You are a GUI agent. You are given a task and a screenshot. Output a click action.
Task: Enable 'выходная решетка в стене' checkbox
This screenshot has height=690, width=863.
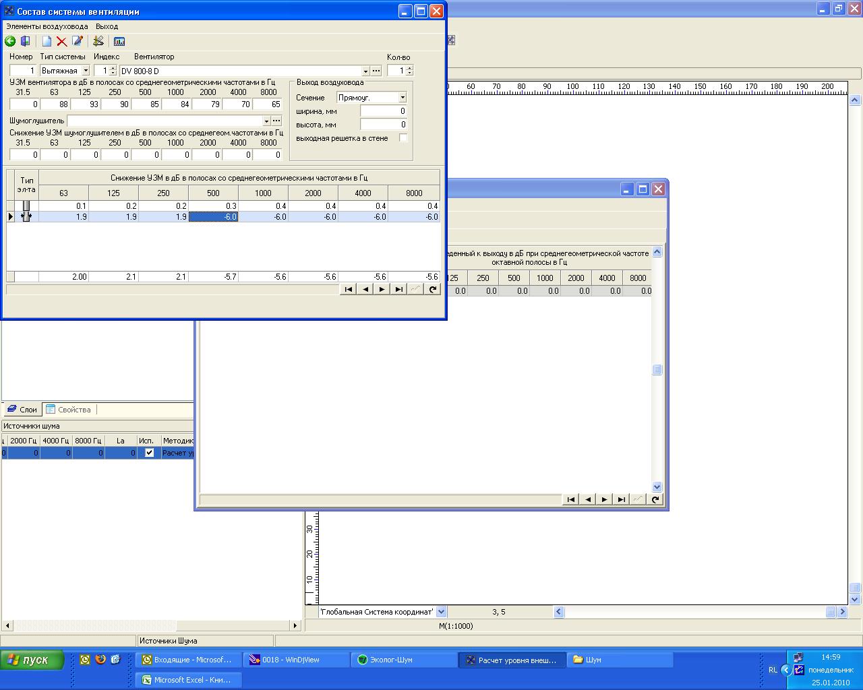click(403, 138)
